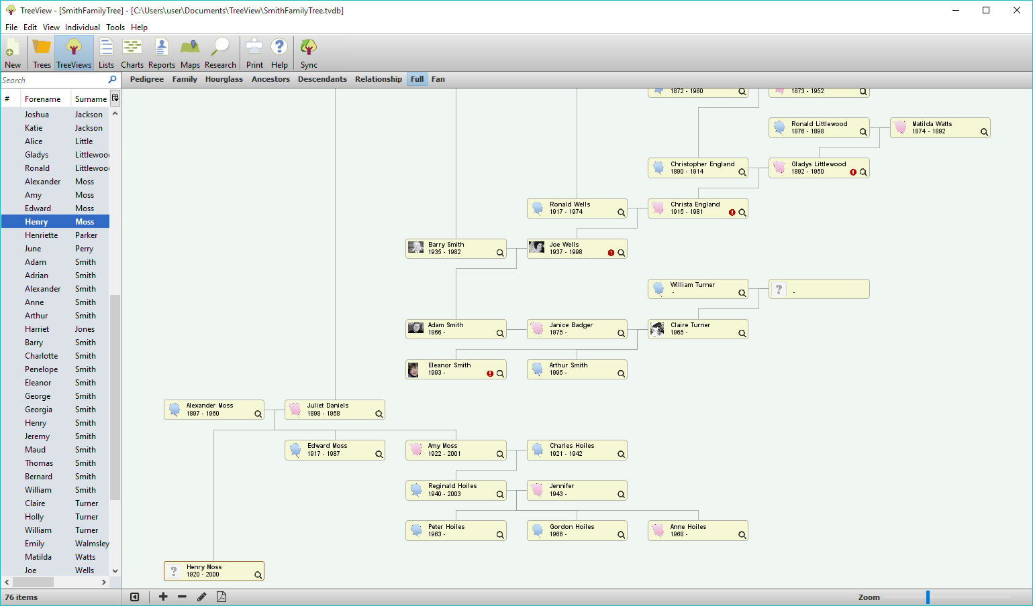Image resolution: width=1033 pixels, height=606 pixels.
Task: Click the edit pencil icon in status bar
Action: [201, 597]
